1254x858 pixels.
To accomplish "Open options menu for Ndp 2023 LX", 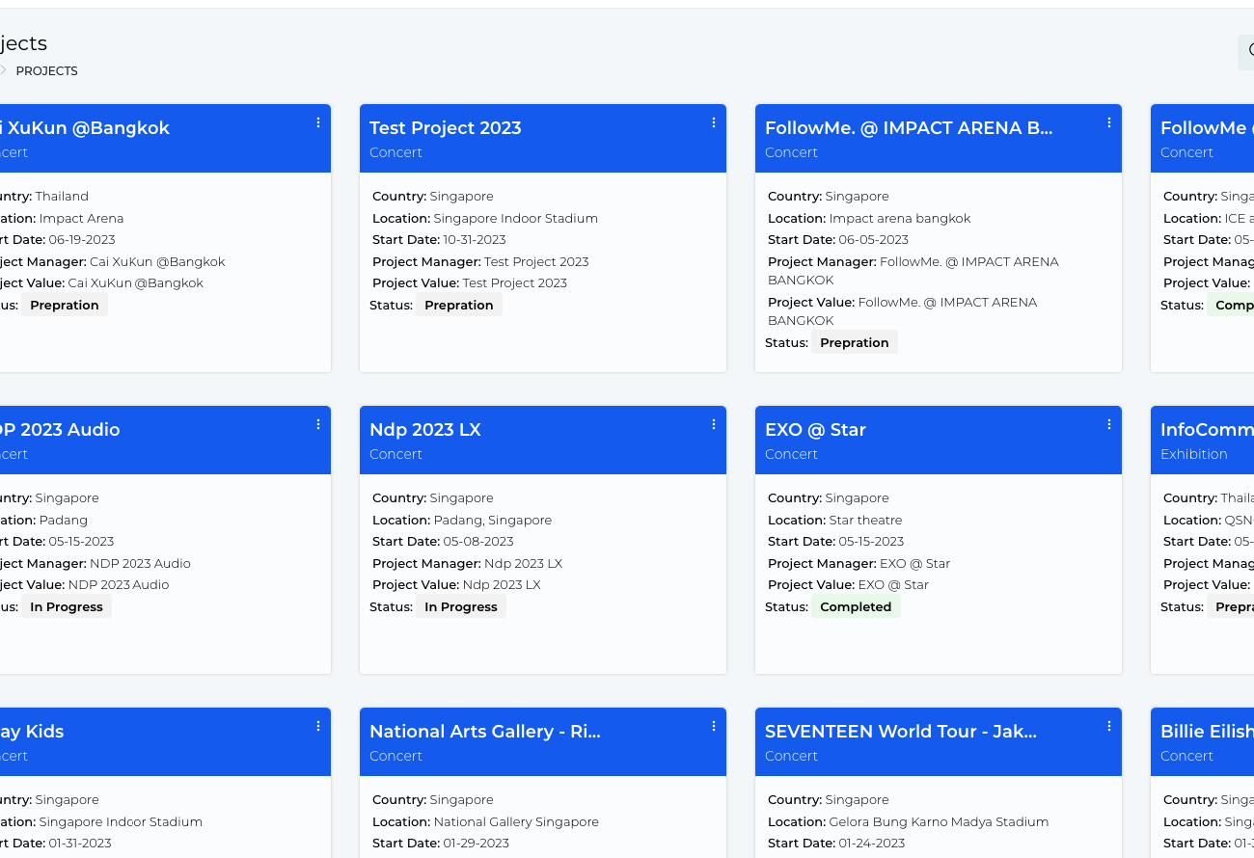I will 714,424.
